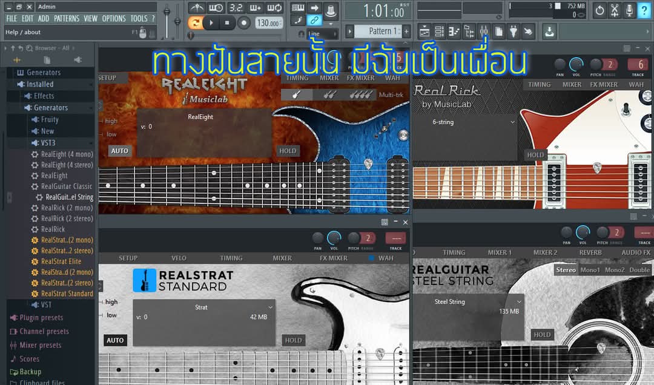The height and width of the screenshot is (385, 654).
Task: Toggle pattern/song mode orange button
Action: (x=195, y=22)
